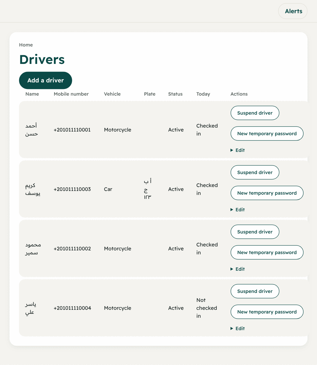
Task: Suspend driver with number +201011110004
Action: (x=255, y=291)
